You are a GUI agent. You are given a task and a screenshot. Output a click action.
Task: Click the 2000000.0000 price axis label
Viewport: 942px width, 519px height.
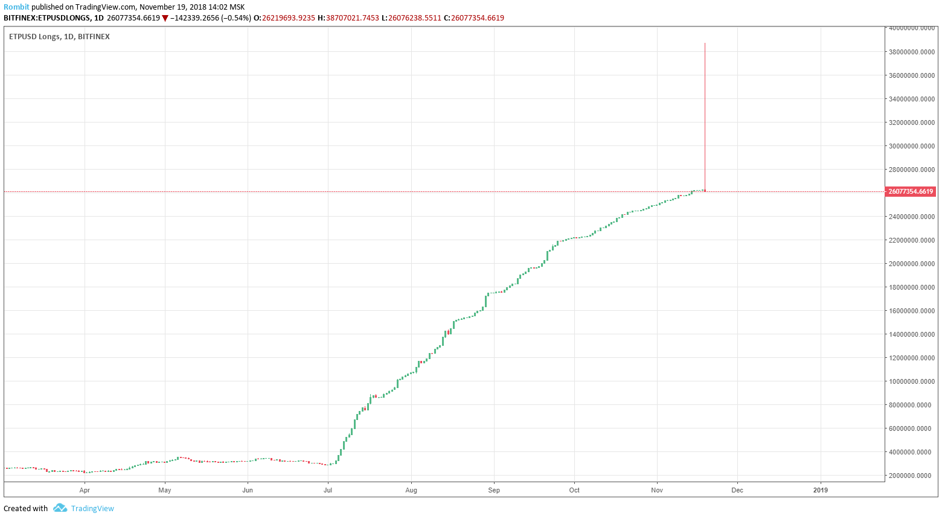[x=910, y=476]
